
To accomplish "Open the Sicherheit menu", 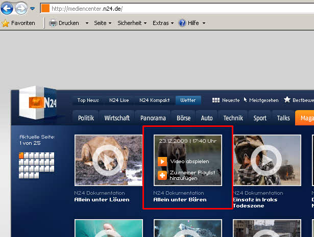I will pos(132,23).
